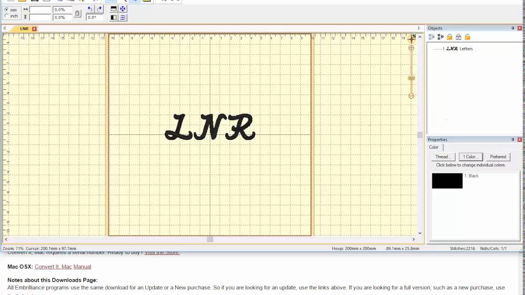
Task: Click the flip horizontal icon
Action: point(114,17)
